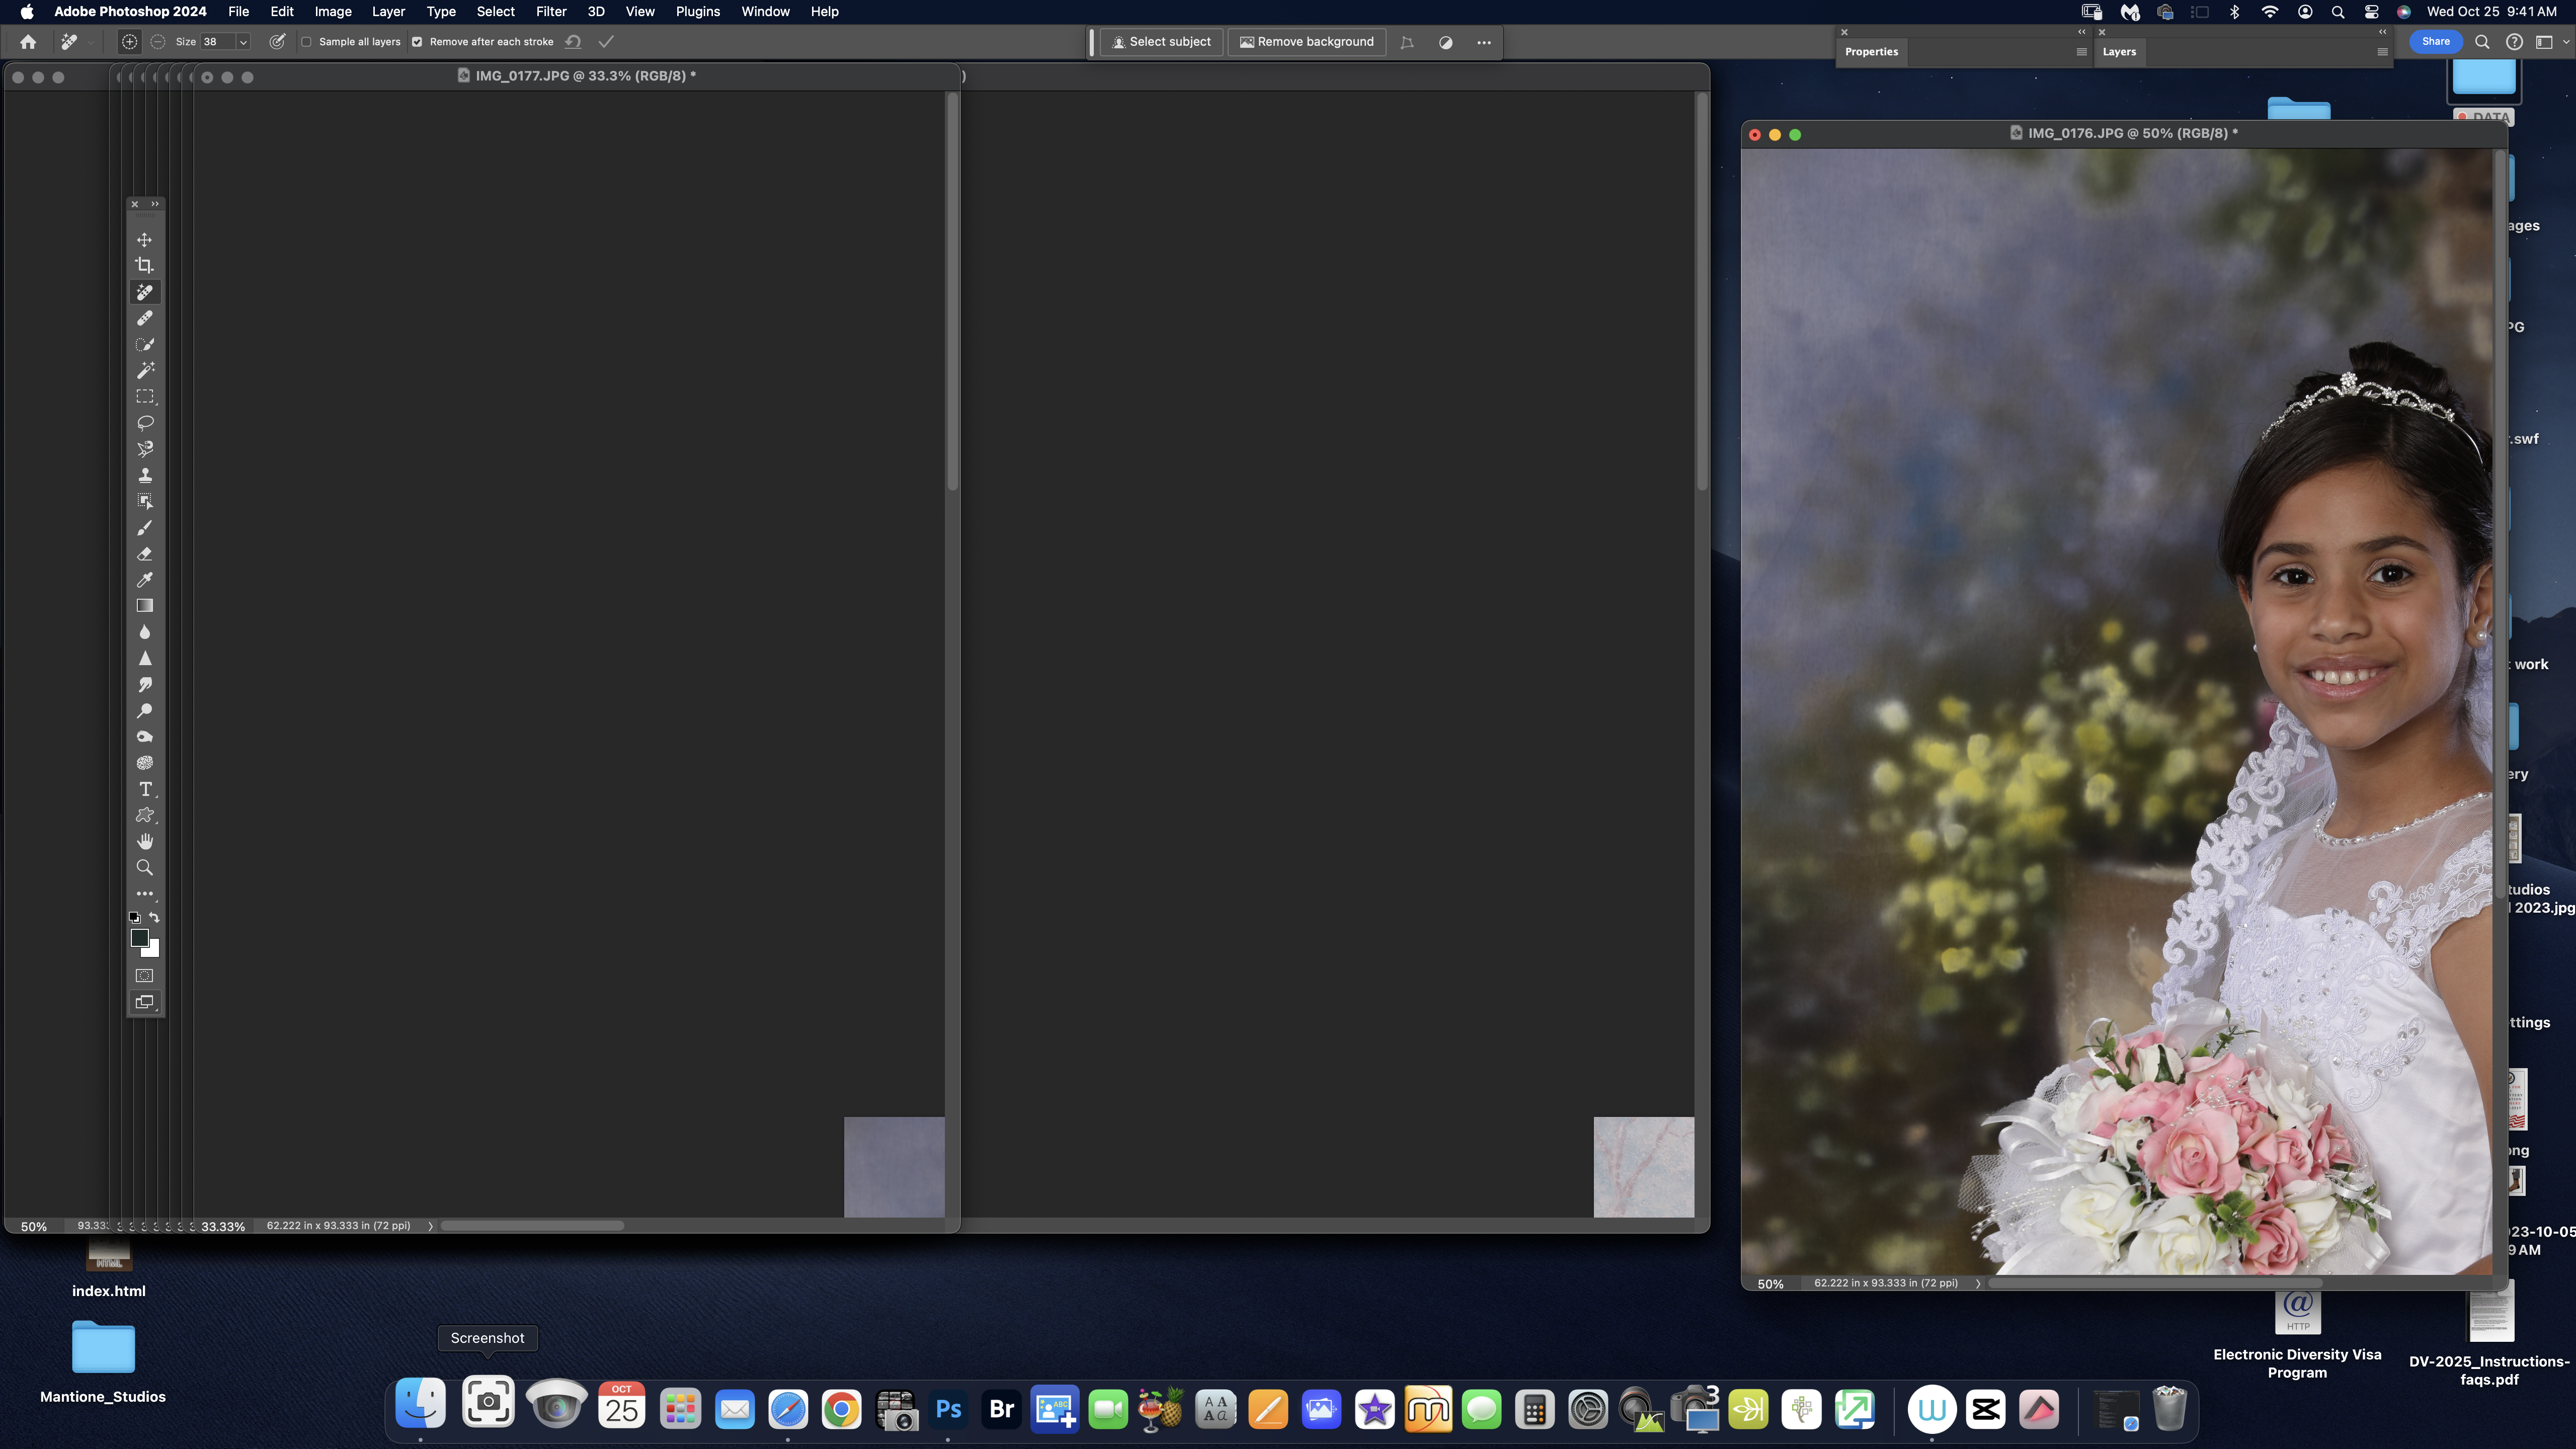Select the Move tool

coord(145,240)
